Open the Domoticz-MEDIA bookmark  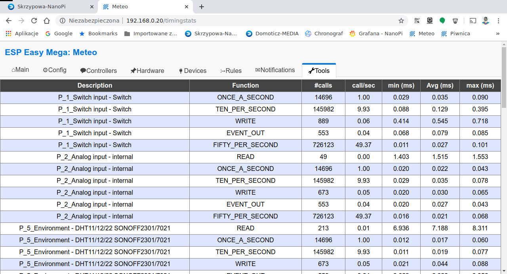click(272, 34)
